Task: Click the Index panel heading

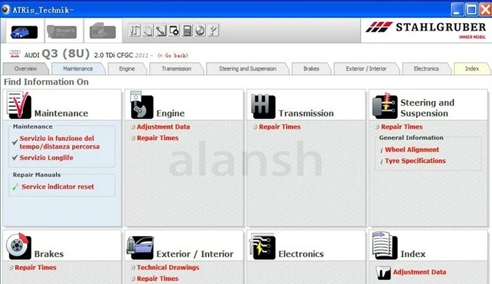Action: 413,254
